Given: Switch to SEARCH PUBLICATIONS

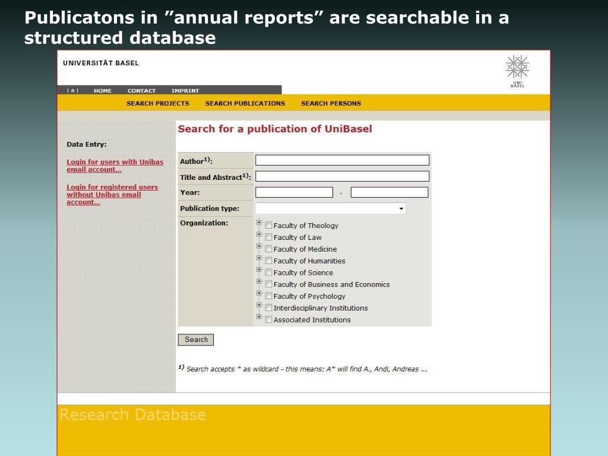Looking at the screenshot, I should coord(245,103).
